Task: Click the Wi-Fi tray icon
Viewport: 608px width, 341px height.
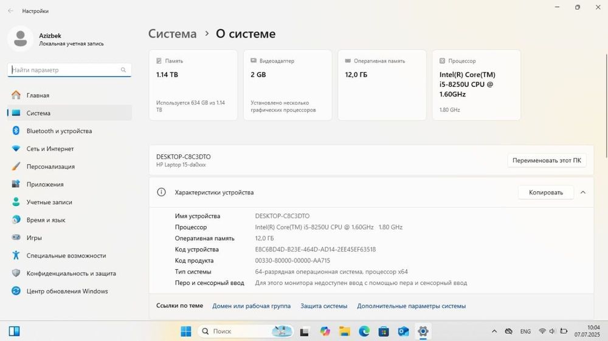Action: [x=542, y=331]
